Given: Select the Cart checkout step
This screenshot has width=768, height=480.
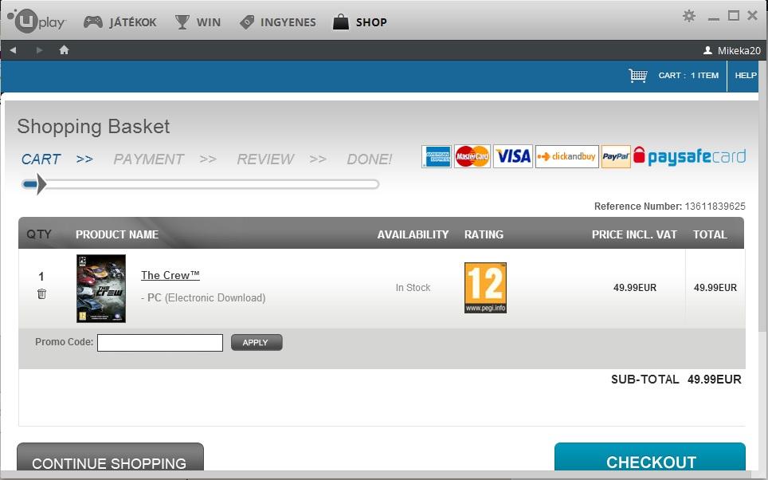Looking at the screenshot, I should (41, 159).
